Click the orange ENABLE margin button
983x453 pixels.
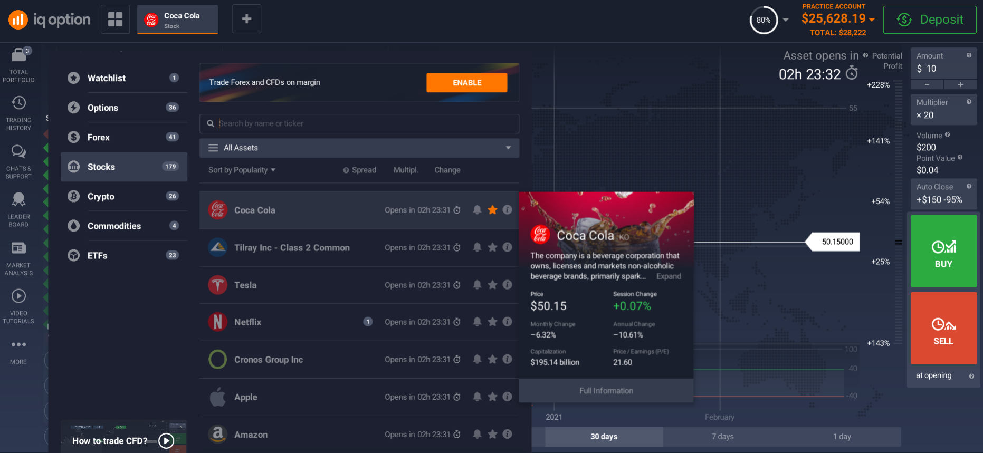tap(467, 83)
